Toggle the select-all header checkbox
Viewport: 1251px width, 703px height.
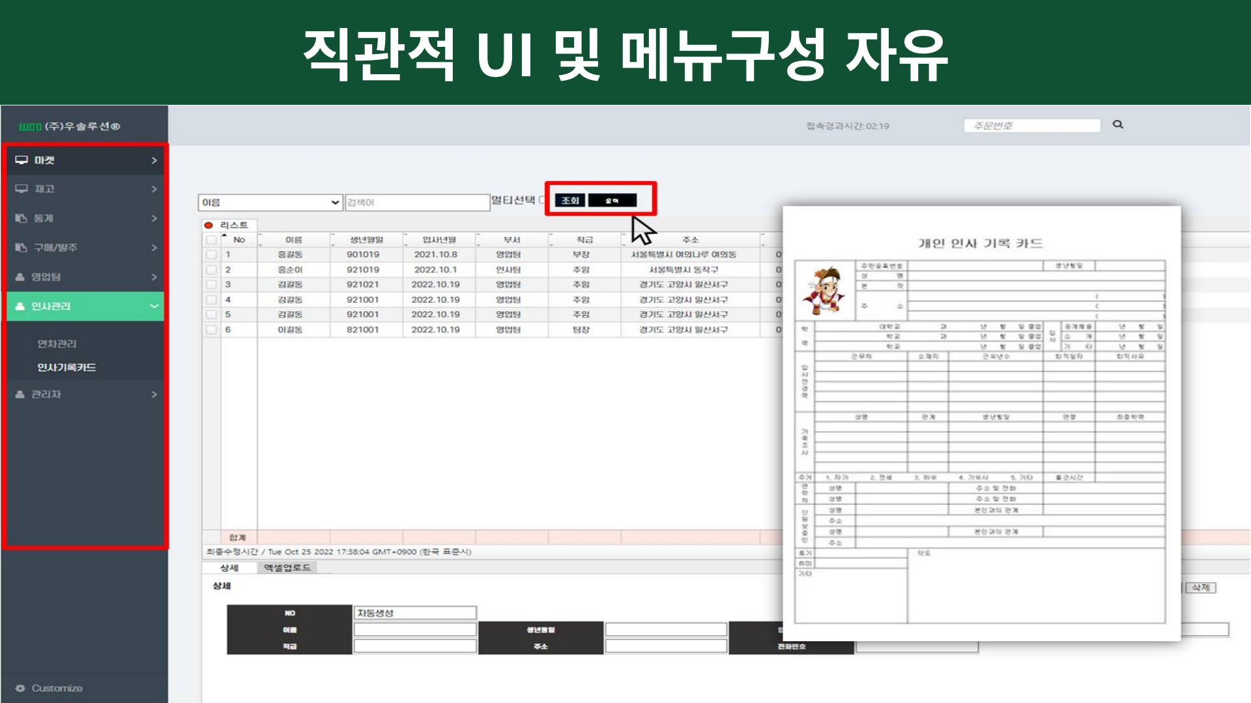tap(211, 240)
